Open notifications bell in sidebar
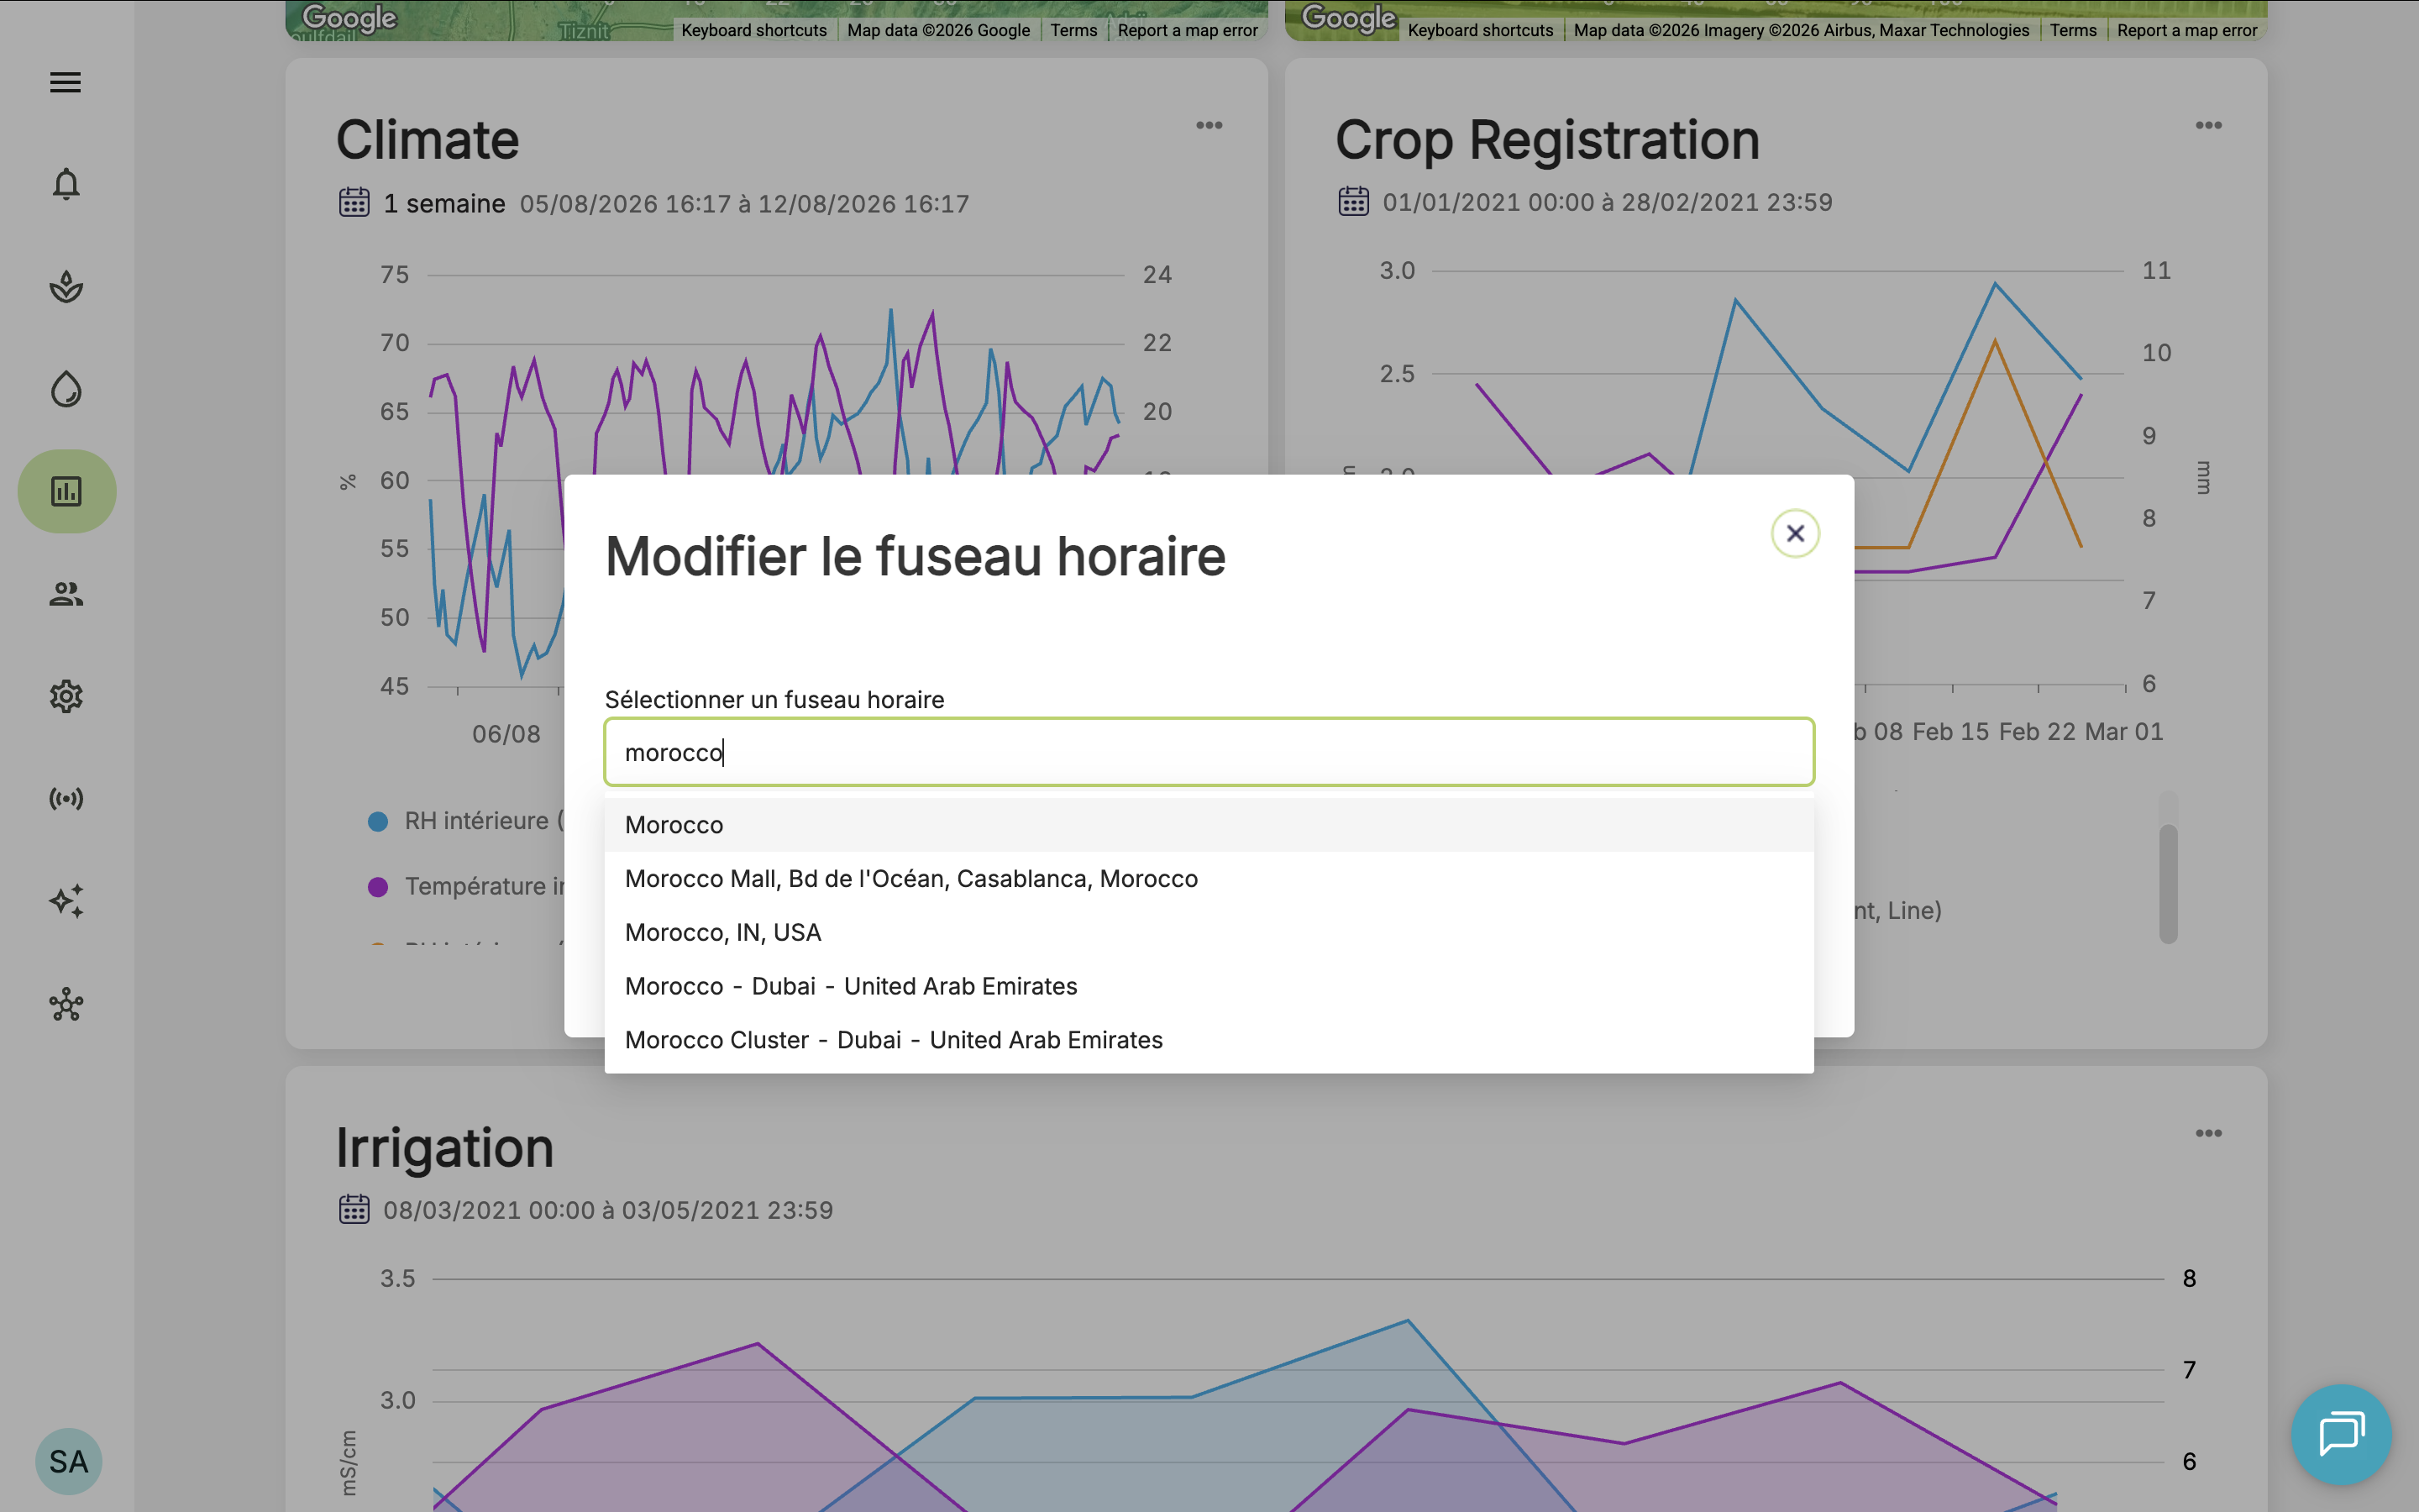 66,184
